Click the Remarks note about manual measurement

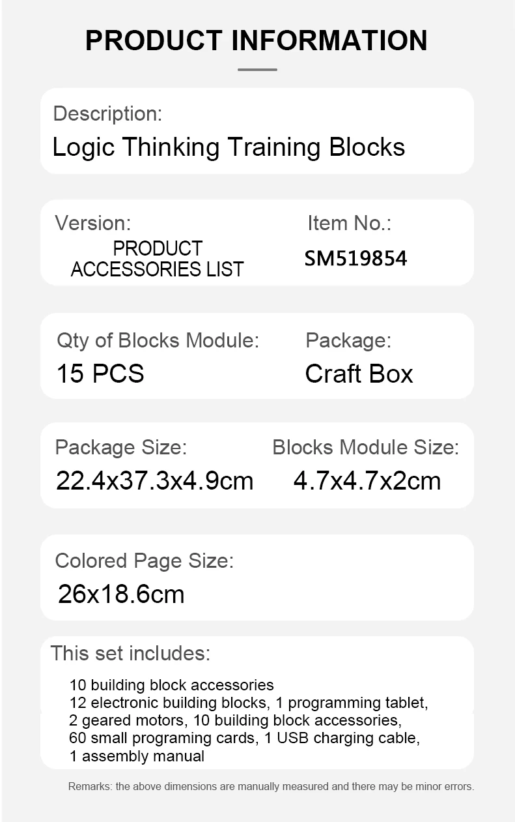(x=271, y=787)
